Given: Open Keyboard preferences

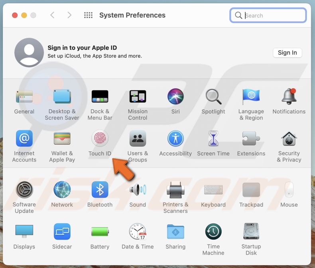Looking at the screenshot, I should pyautogui.click(x=213, y=190).
